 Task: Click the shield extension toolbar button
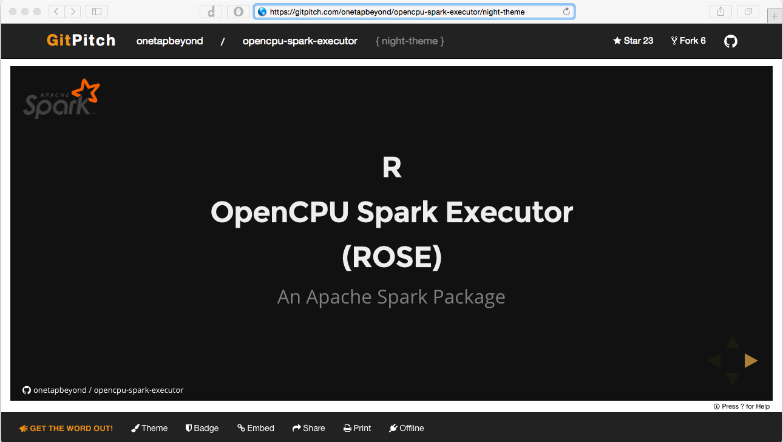point(238,12)
